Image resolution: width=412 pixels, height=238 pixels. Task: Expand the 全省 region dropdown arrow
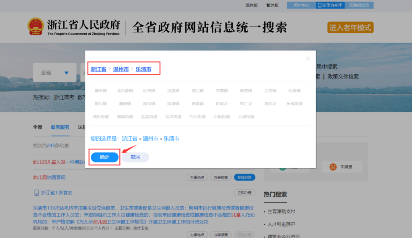click(x=66, y=73)
